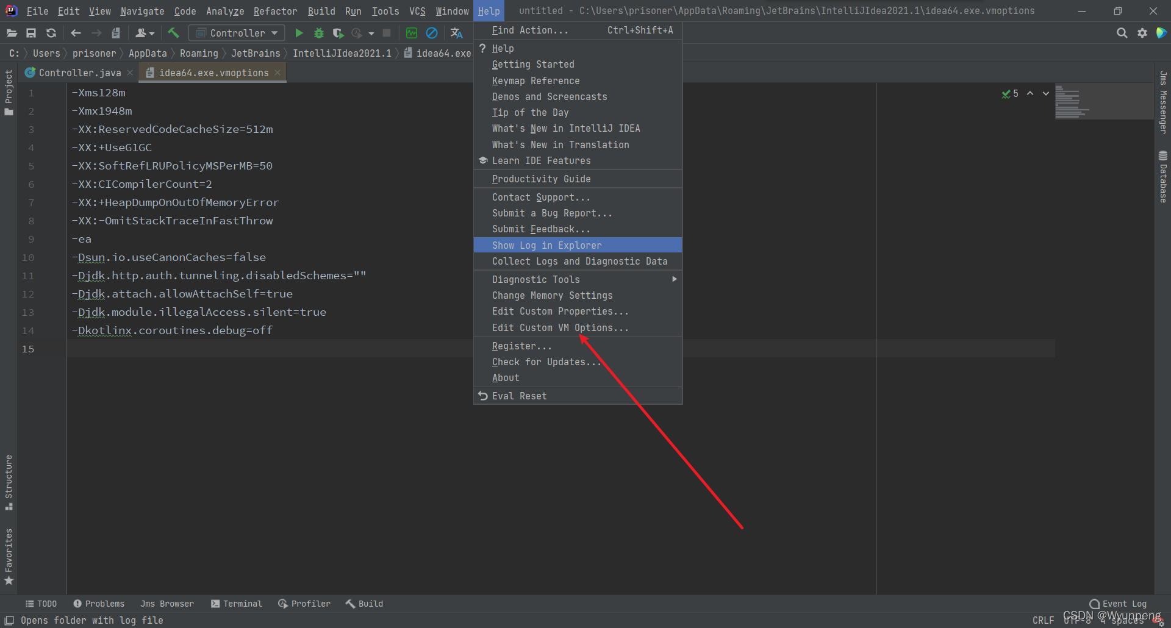This screenshot has width=1171, height=628.
Task: Click the green activity monitor toolbar icon
Action: [x=412, y=33]
